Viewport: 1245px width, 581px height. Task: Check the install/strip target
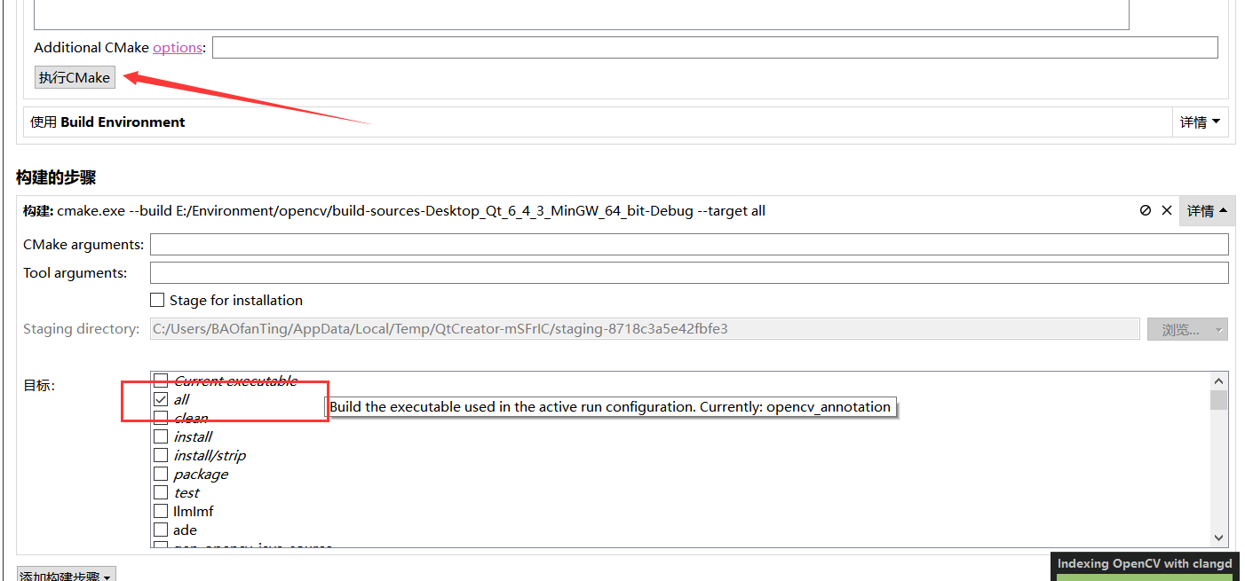(161, 455)
